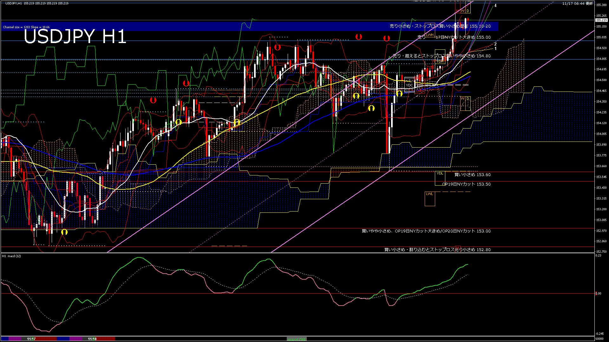609x342 pixels.
Task: Select the YDC marker box
Action: [x=409, y=85]
